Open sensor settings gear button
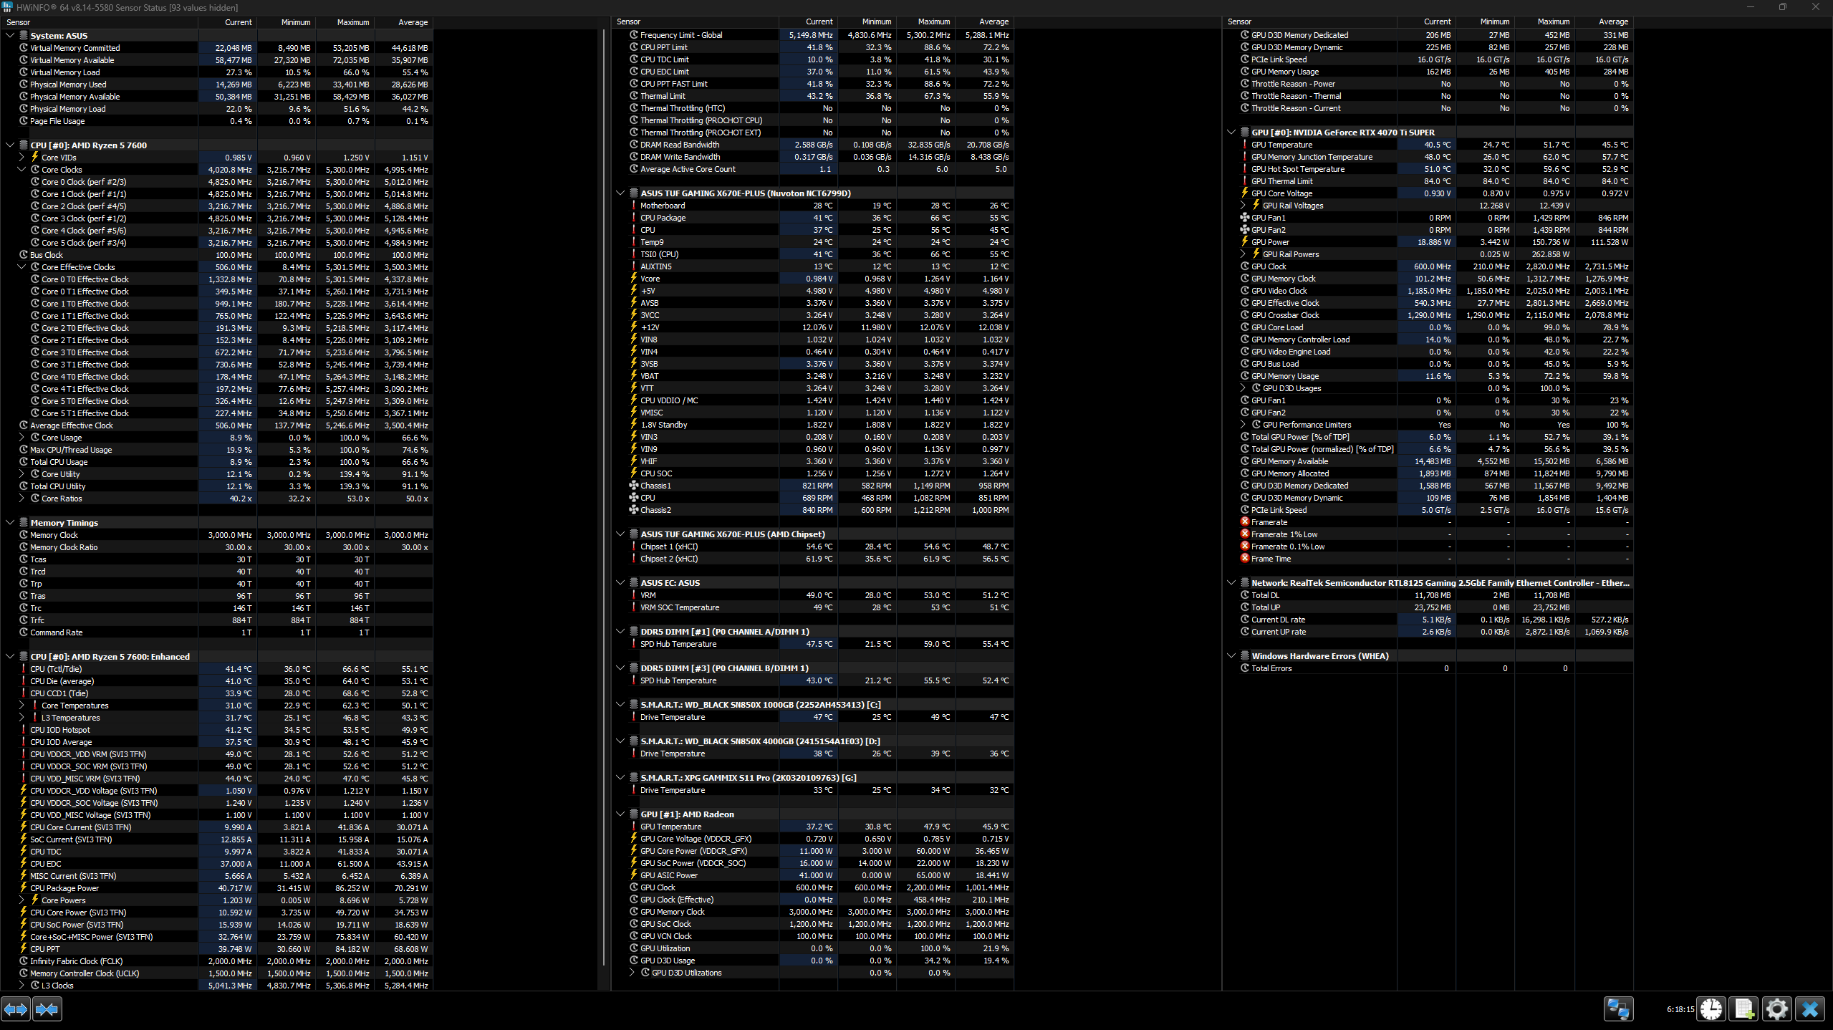 1776,1009
